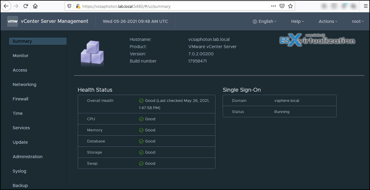370x190 pixels.
Task: Click the tracking protection shield icon
Action: pos(69,6)
